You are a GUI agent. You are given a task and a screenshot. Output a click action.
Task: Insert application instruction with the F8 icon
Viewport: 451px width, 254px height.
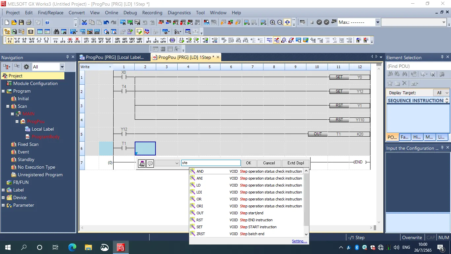pos(46,40)
